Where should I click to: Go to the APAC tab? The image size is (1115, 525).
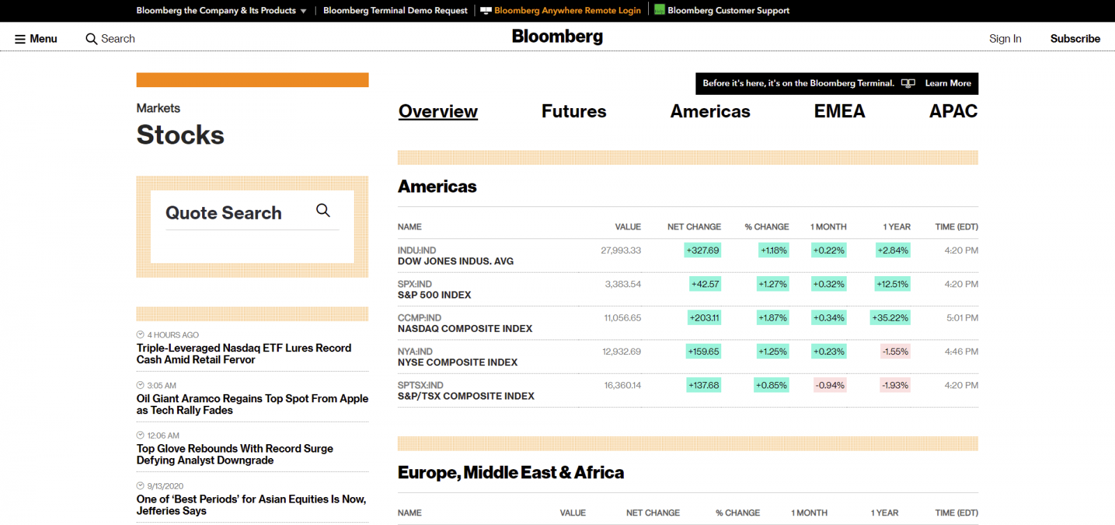(x=953, y=112)
